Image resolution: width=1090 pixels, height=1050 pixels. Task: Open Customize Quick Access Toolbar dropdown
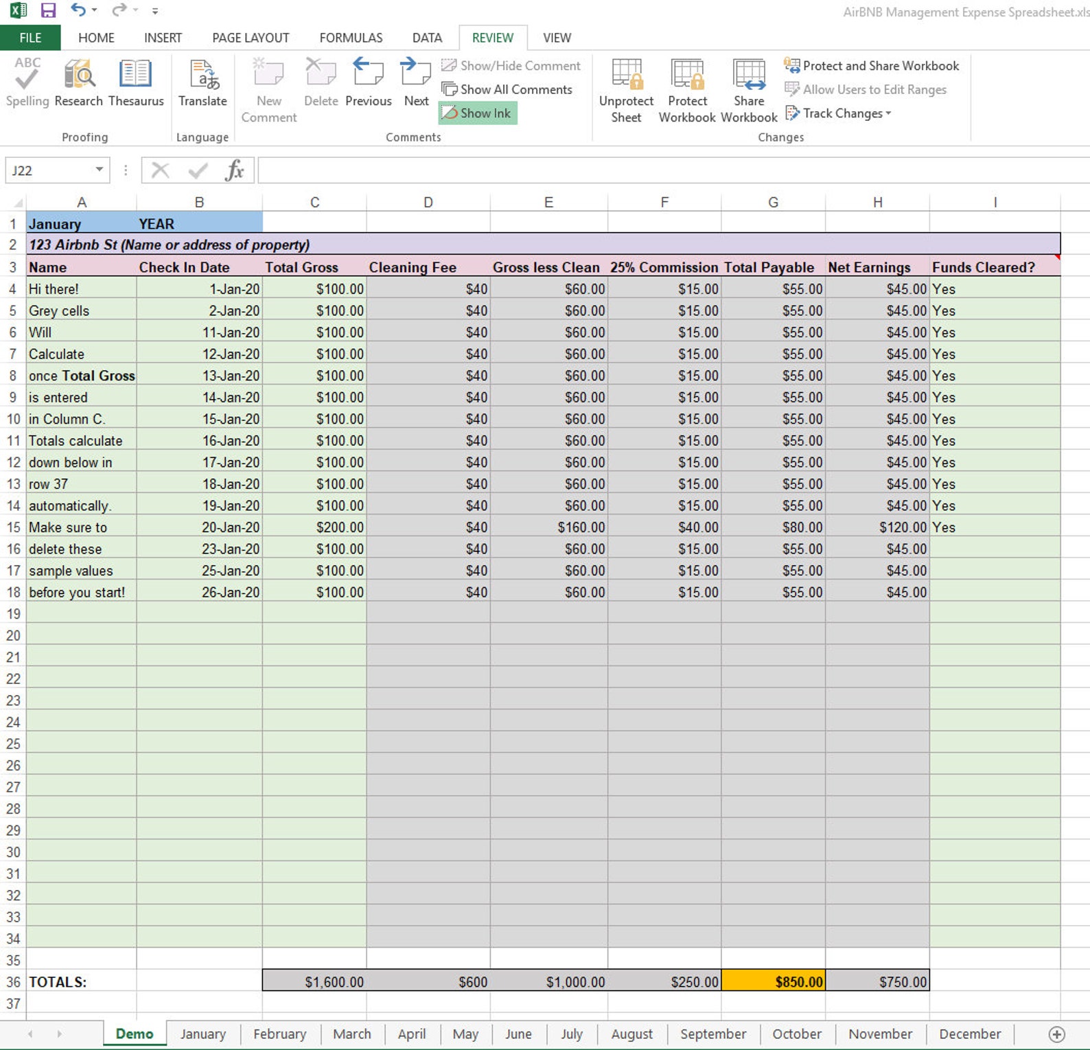[155, 11]
